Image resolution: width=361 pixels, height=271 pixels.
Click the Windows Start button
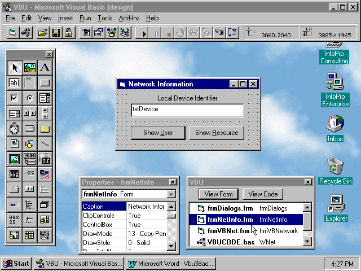tap(16, 264)
